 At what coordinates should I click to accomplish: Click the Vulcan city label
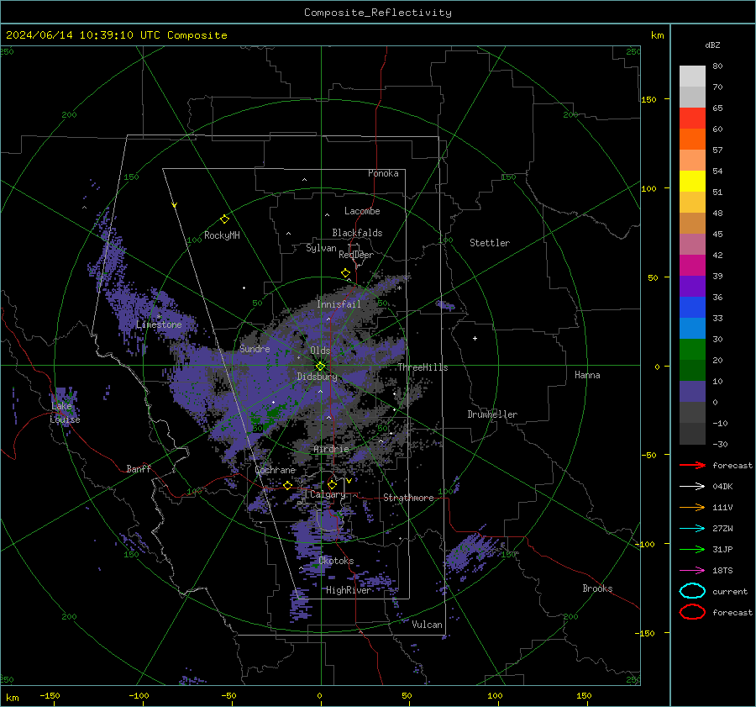tap(427, 625)
